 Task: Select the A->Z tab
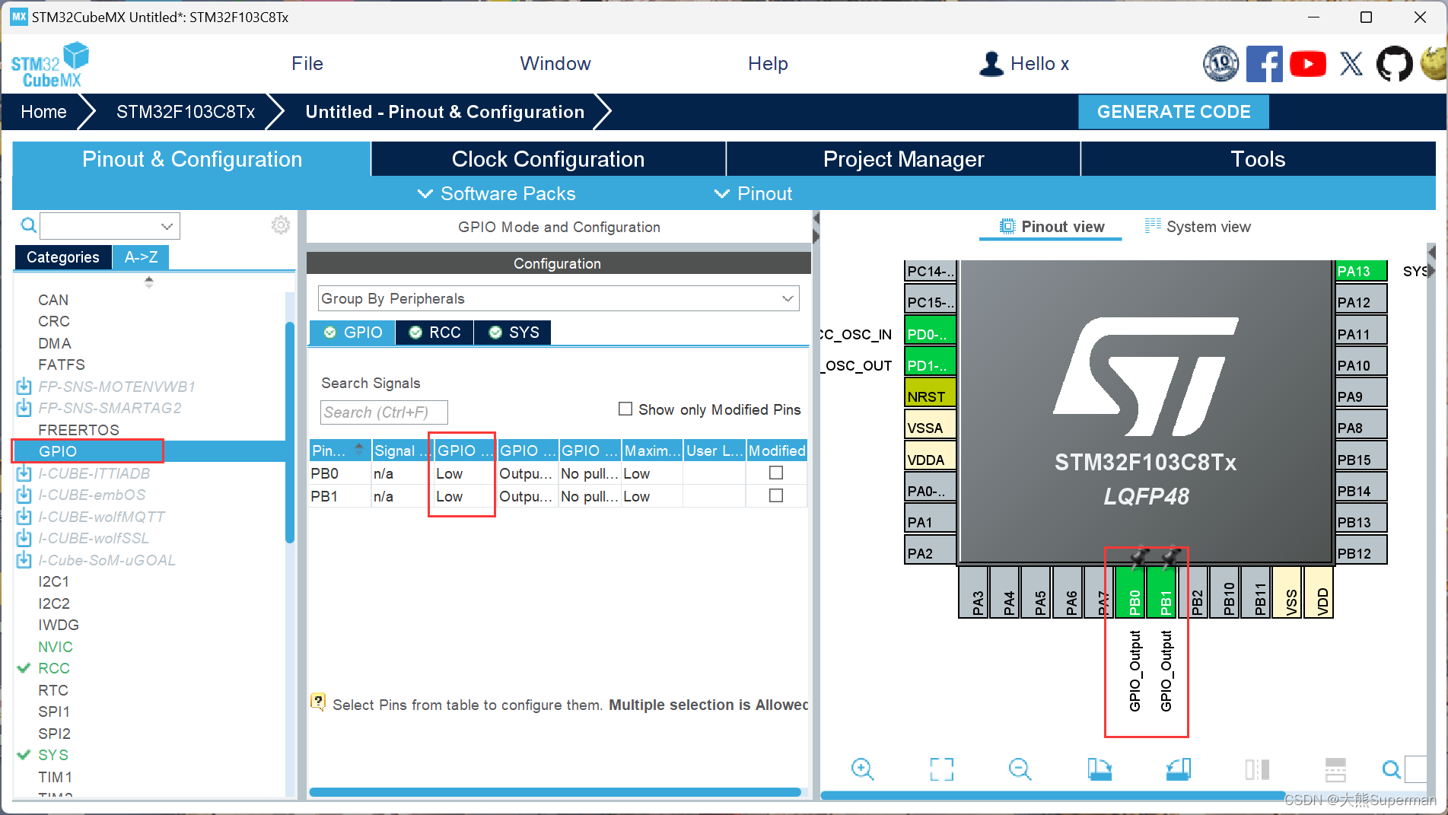(x=141, y=257)
